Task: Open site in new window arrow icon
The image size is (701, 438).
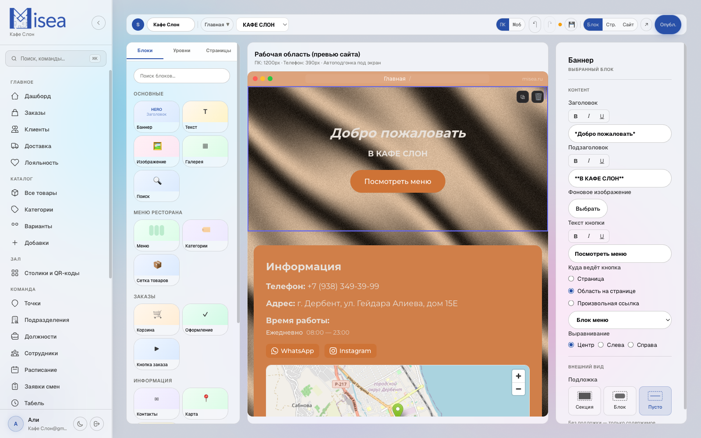Action: (646, 25)
